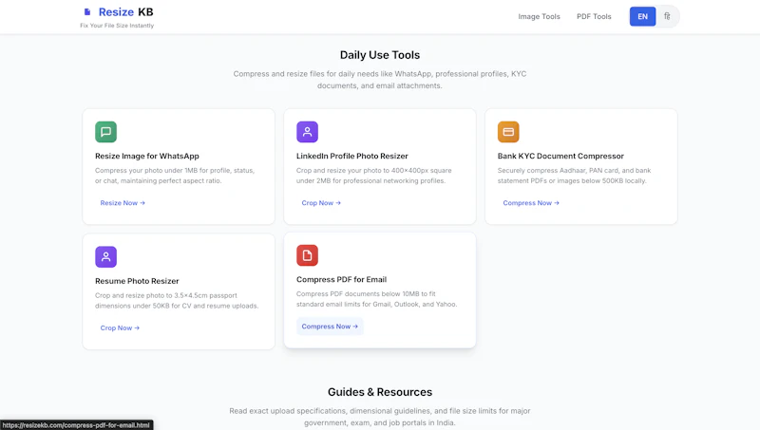Viewport: 760px width, 430px height.
Task: Click the Fix Your File Size Instantly tagline
Action: click(117, 26)
